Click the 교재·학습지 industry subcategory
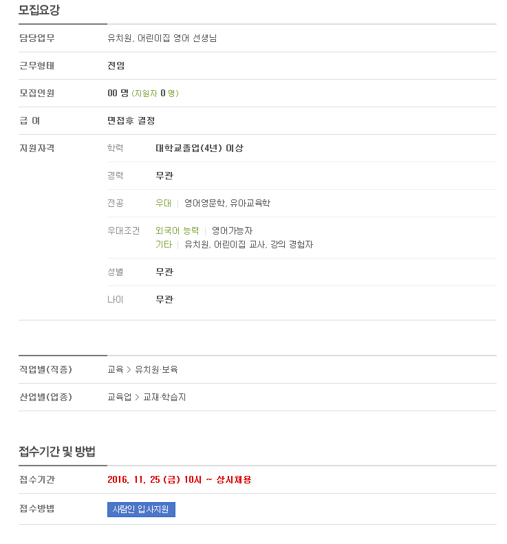507x544 pixels. coord(165,397)
